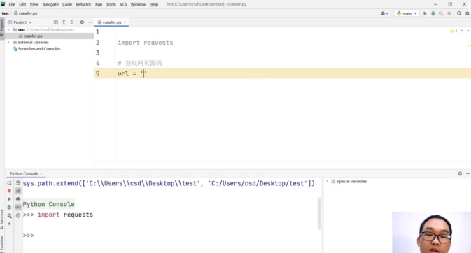Viewport: 471px width, 253px height.
Task: Open the user account icon menu
Action: click(384, 13)
